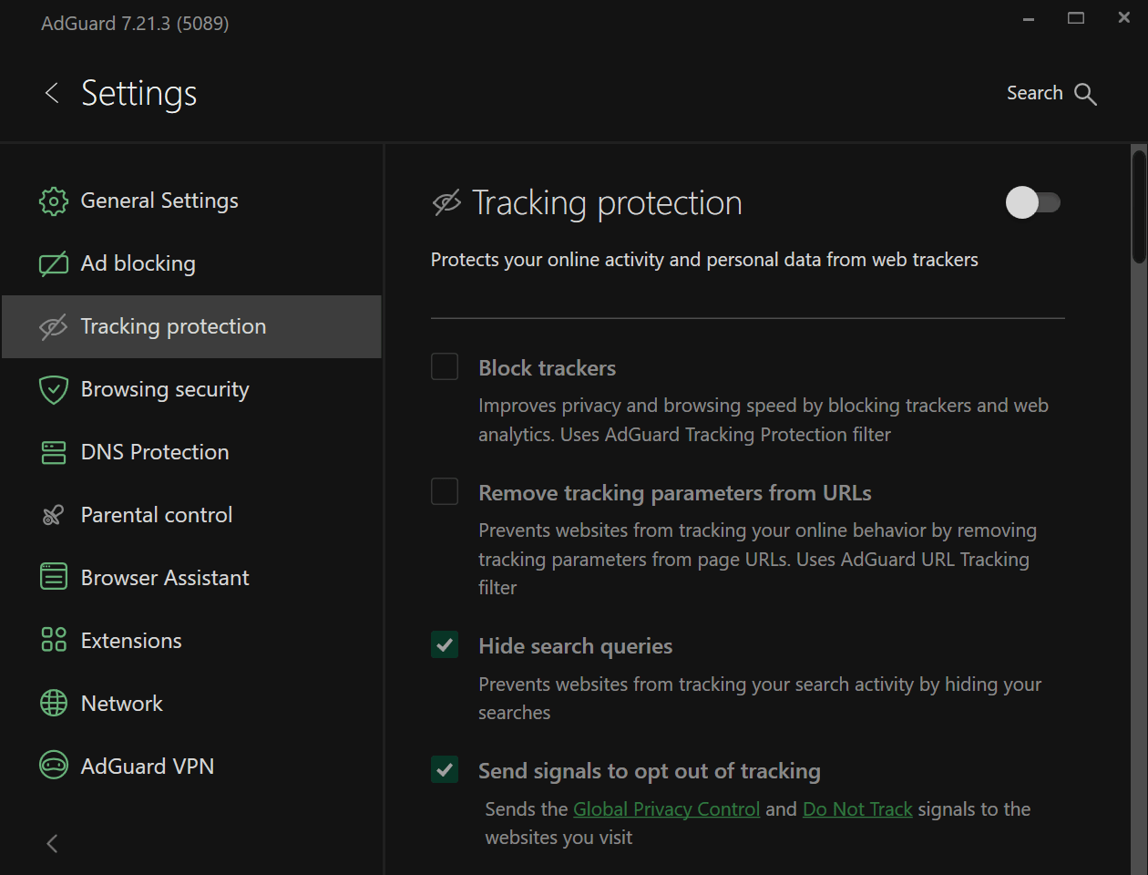Click the Hide search queries label
This screenshot has height=875, width=1148.
575,646
